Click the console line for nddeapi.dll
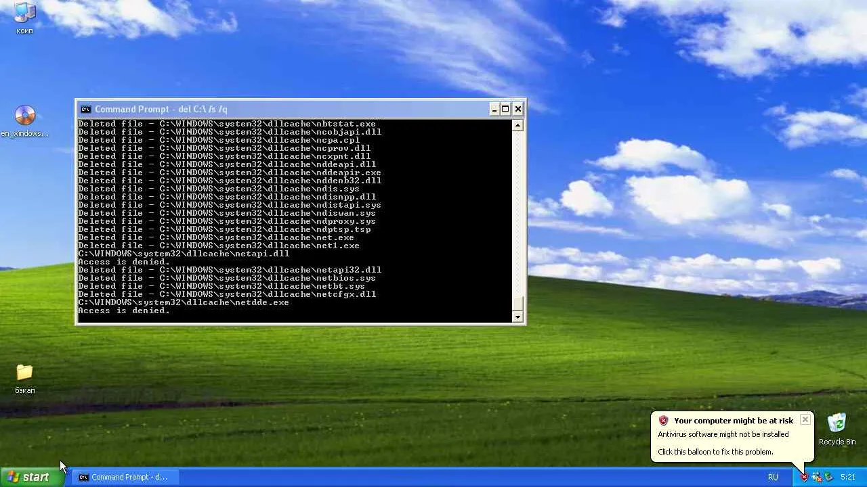867x487 pixels. pyautogui.click(x=227, y=164)
